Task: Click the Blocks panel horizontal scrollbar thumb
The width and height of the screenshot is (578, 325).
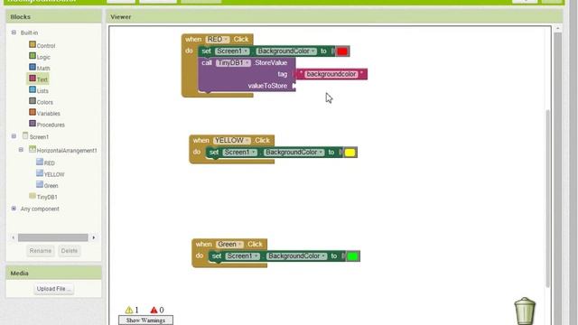Action: [53, 237]
